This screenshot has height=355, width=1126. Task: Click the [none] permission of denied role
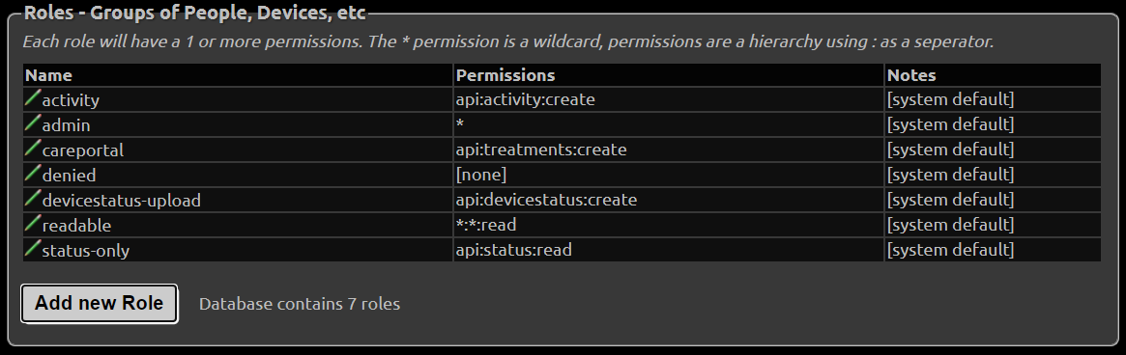point(480,175)
